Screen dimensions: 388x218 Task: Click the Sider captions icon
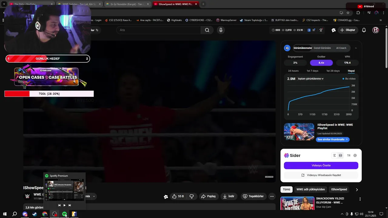point(340,155)
